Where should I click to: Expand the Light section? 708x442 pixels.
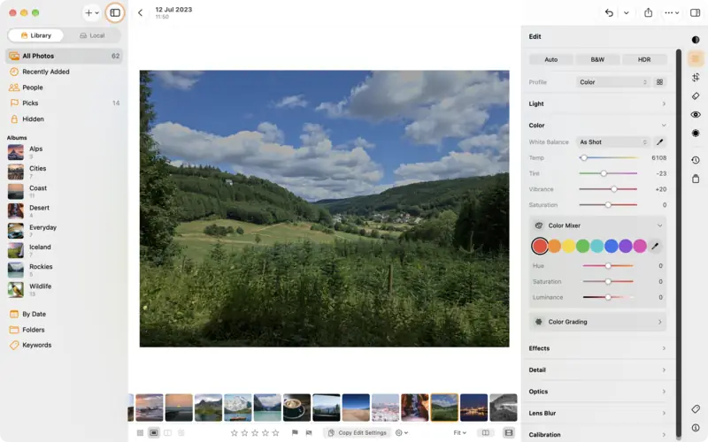coord(597,103)
